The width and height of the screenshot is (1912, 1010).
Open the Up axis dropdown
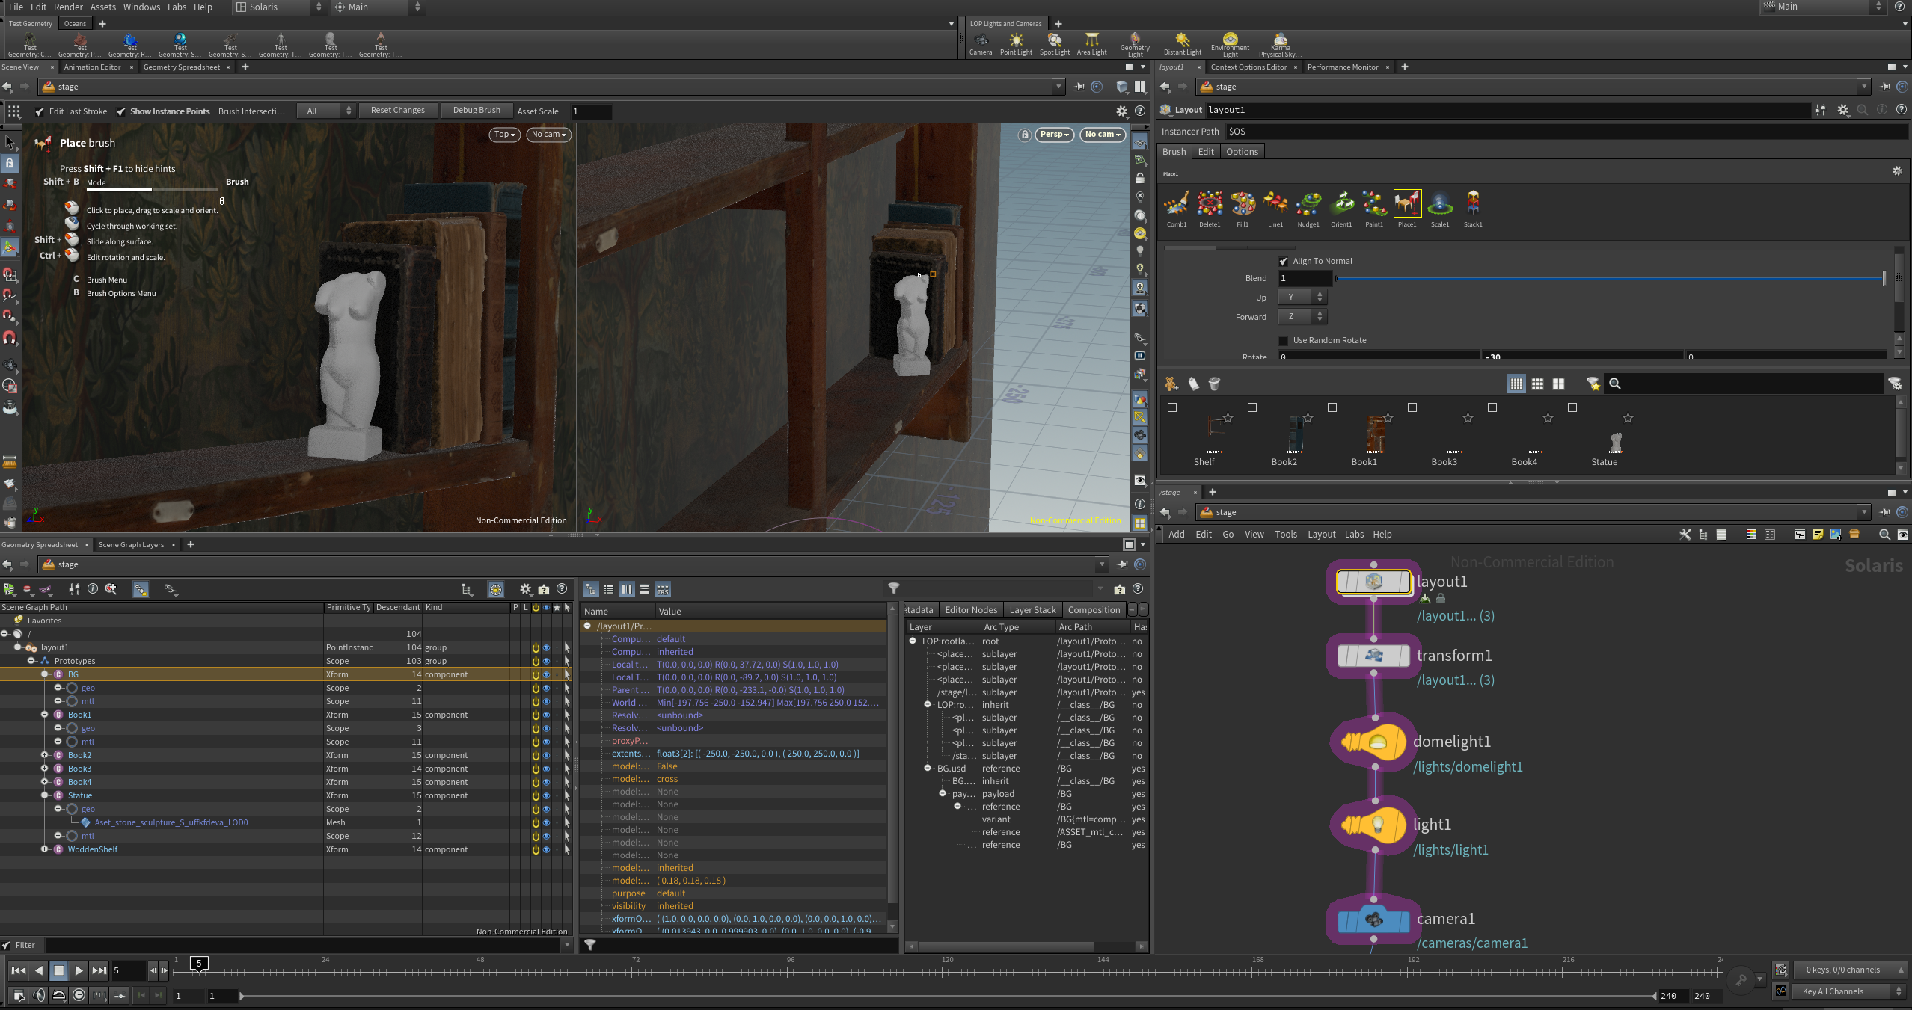point(1302,297)
